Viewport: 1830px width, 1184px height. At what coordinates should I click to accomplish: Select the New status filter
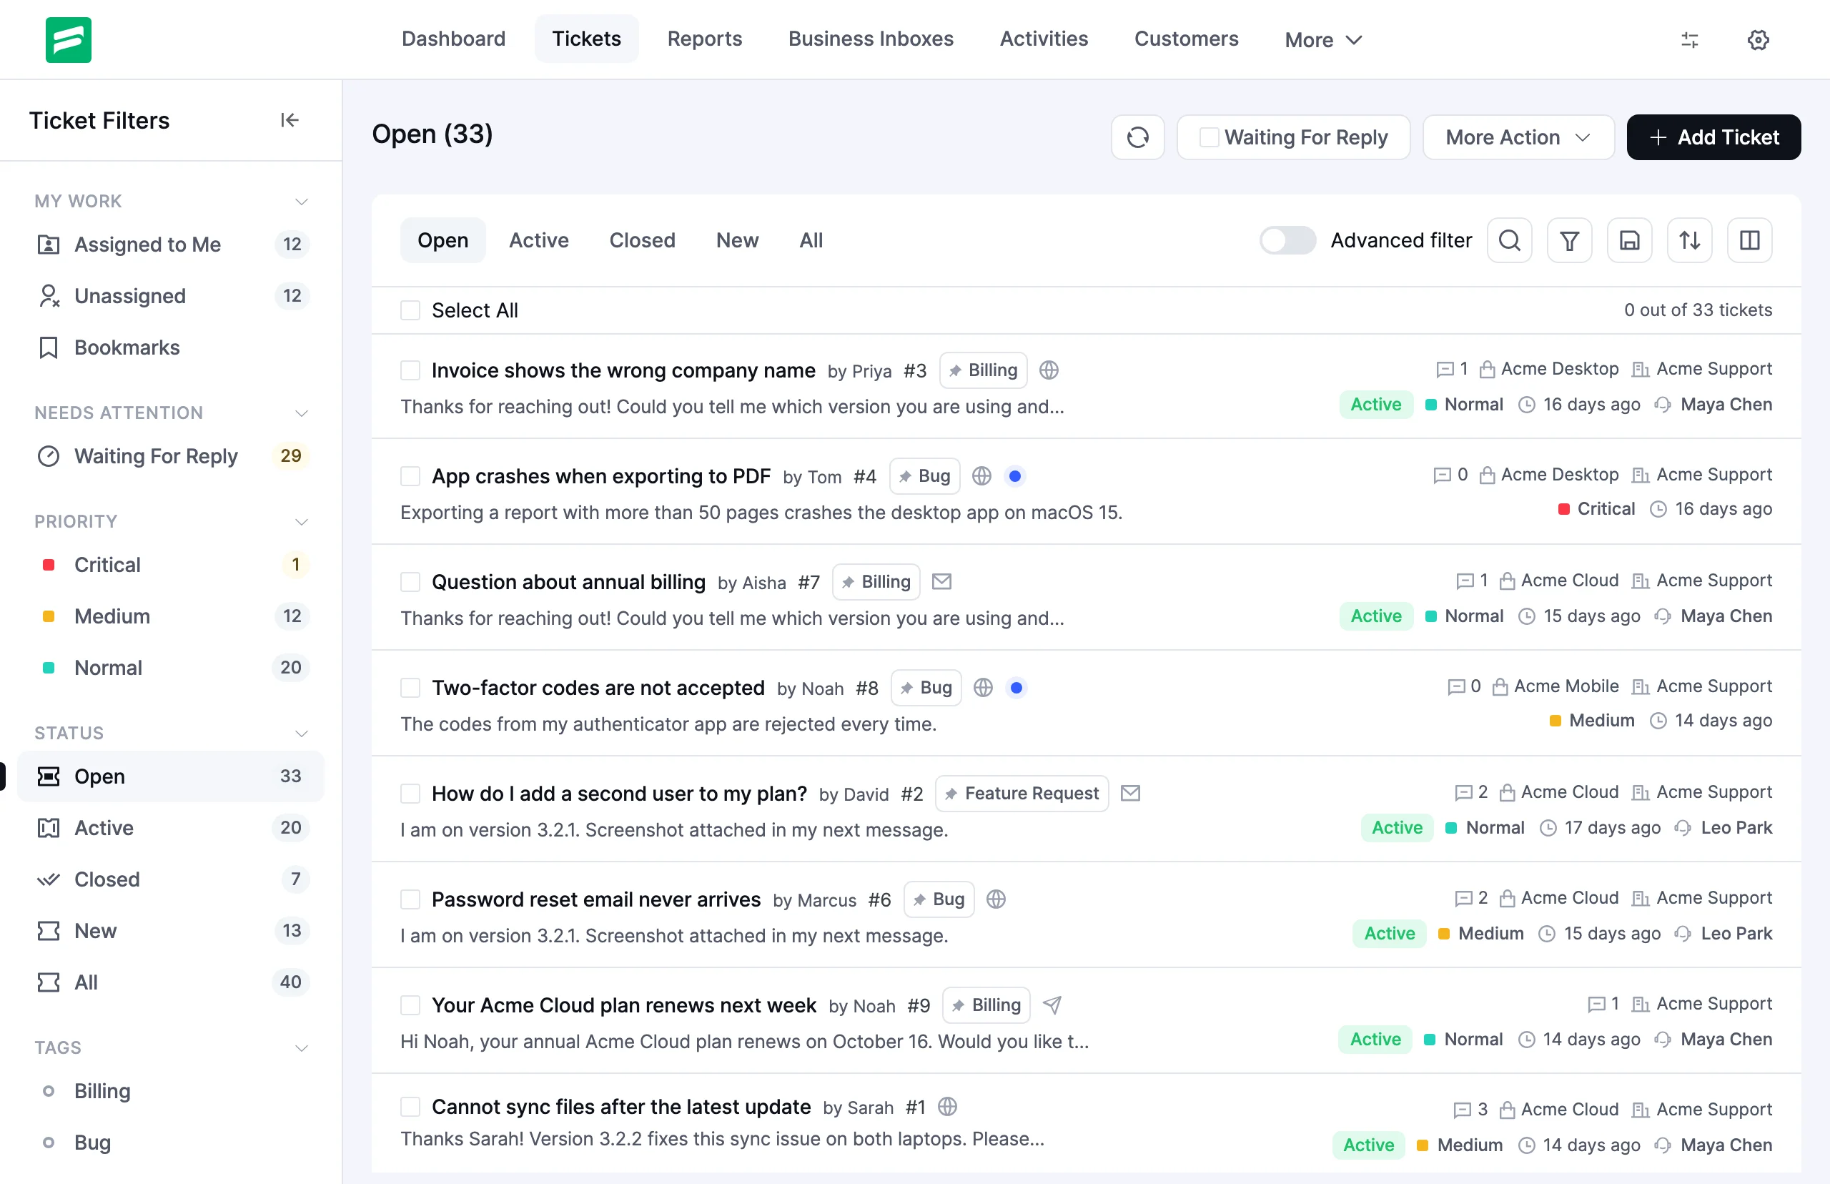coord(171,930)
